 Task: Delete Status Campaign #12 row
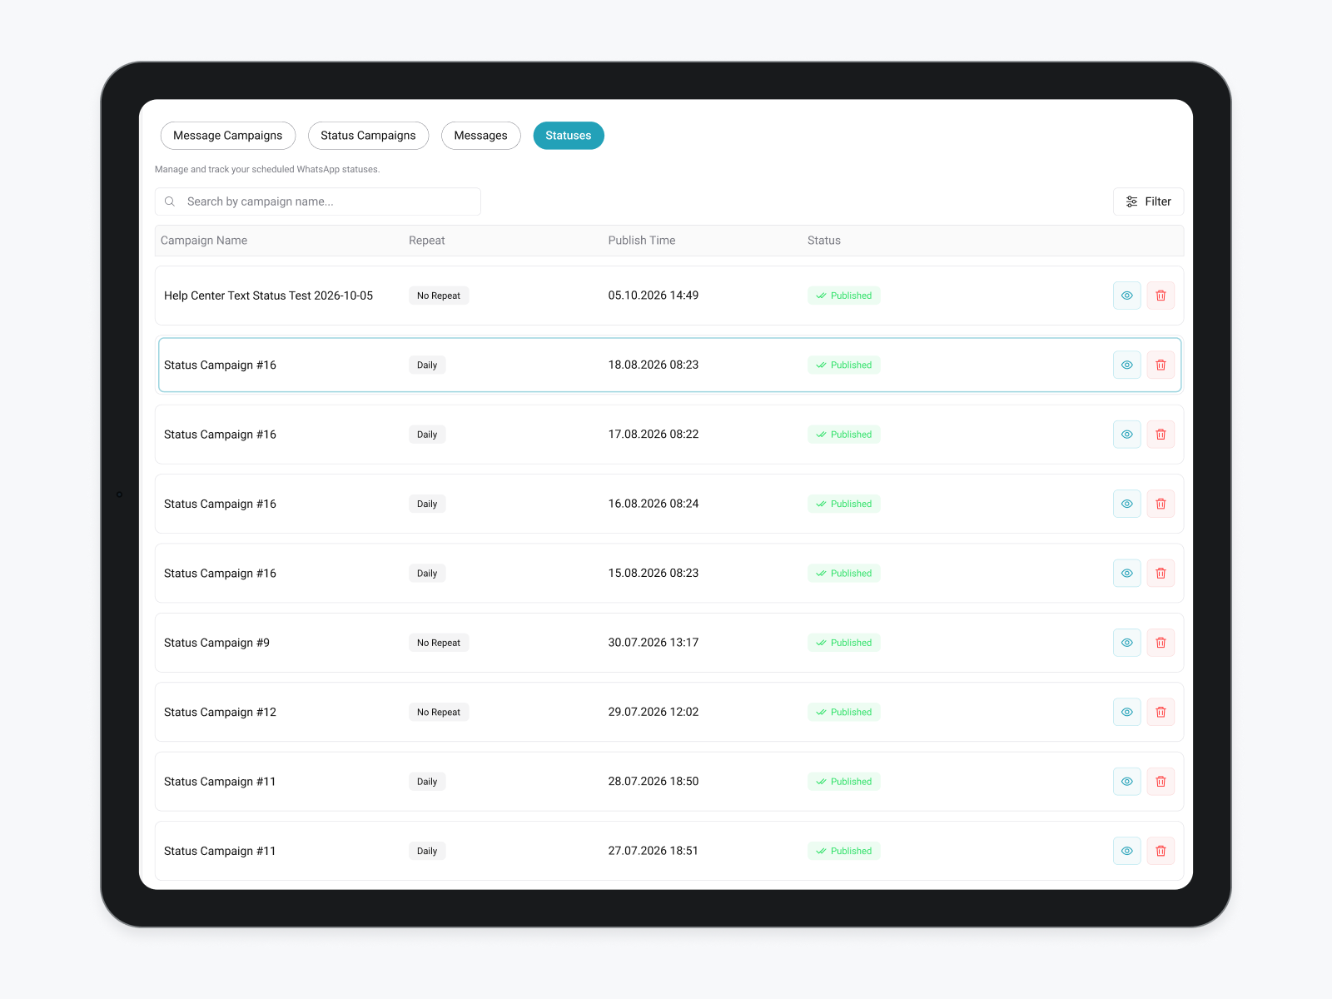pos(1161,712)
